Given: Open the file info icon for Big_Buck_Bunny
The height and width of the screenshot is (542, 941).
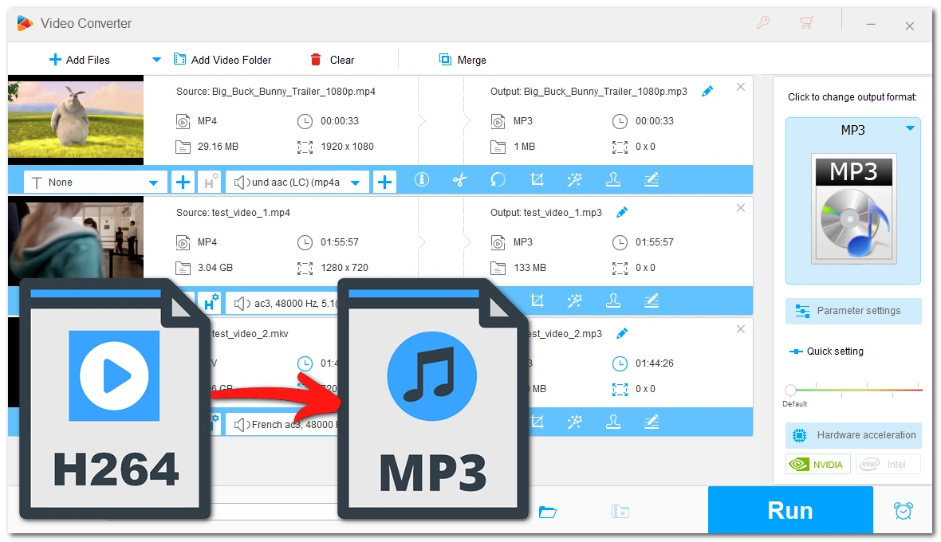Looking at the screenshot, I should pyautogui.click(x=422, y=181).
